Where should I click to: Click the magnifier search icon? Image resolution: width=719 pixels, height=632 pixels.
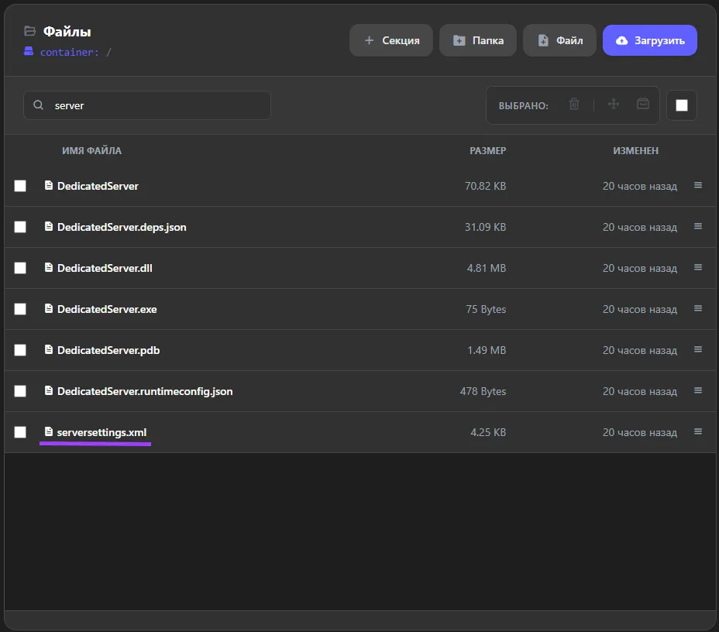click(x=39, y=105)
